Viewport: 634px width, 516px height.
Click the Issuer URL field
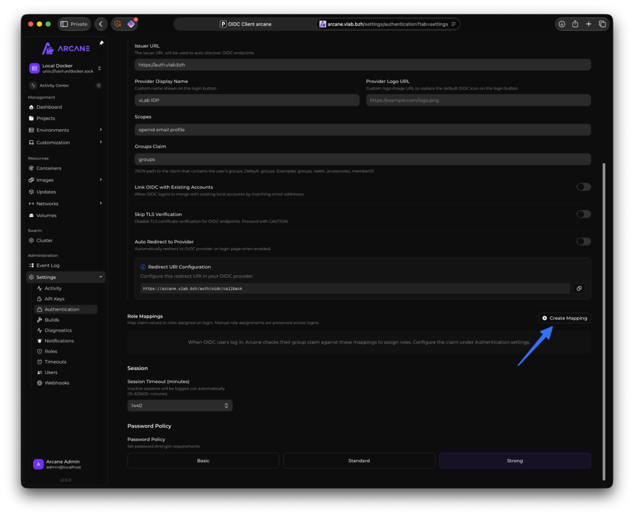pyautogui.click(x=363, y=64)
